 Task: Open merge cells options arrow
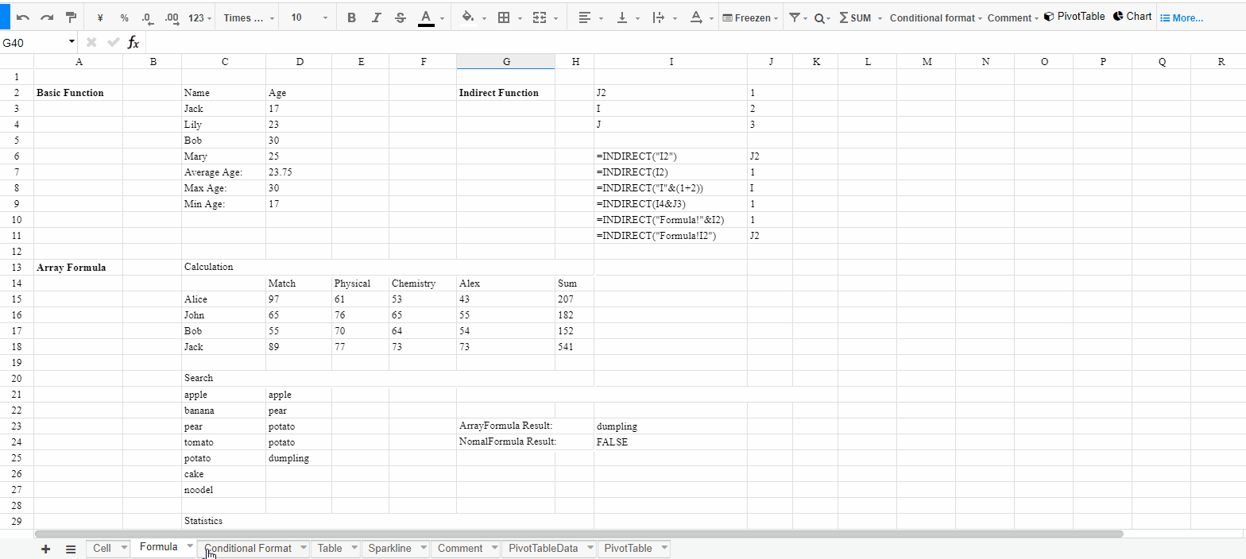tap(555, 17)
